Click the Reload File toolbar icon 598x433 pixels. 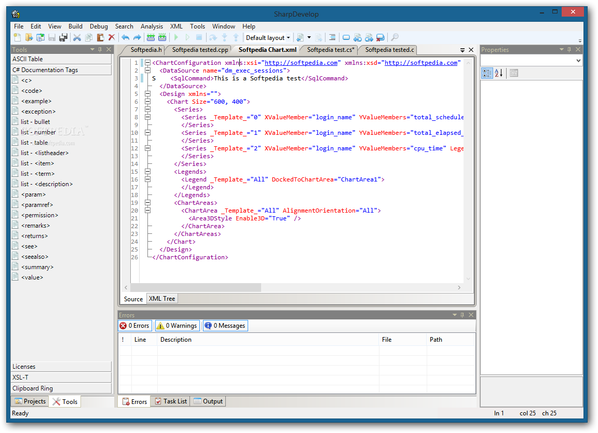coord(40,37)
